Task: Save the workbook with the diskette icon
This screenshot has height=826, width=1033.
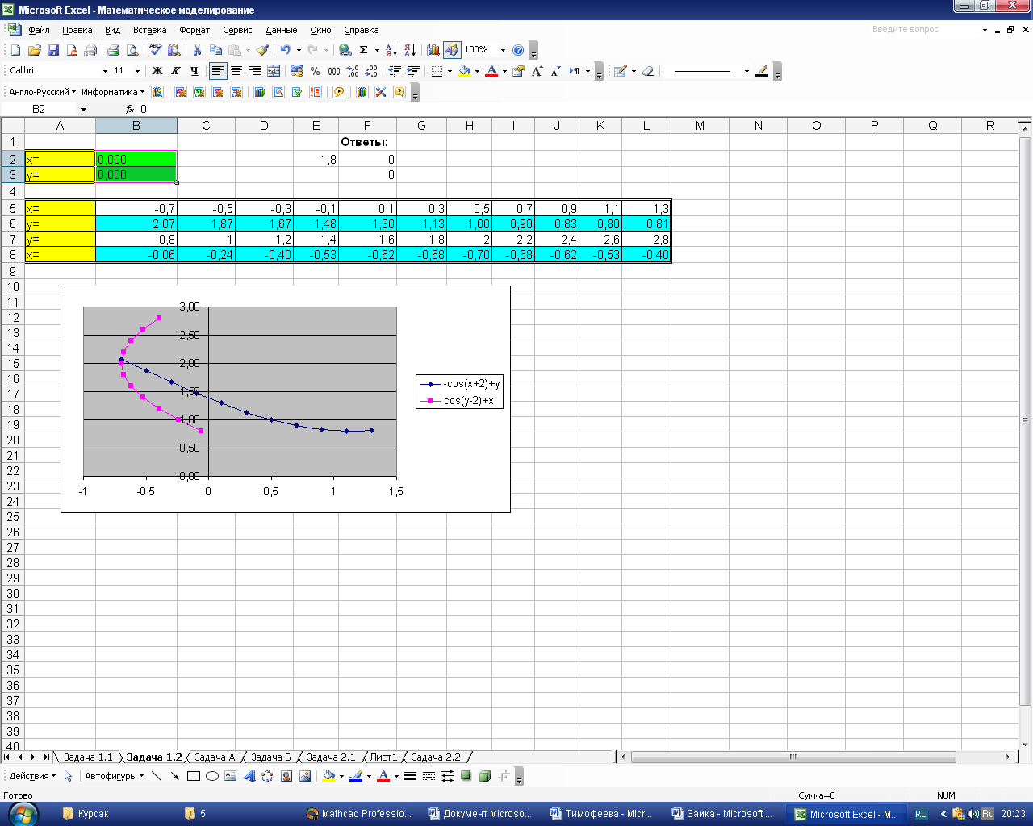Action: click(x=53, y=50)
